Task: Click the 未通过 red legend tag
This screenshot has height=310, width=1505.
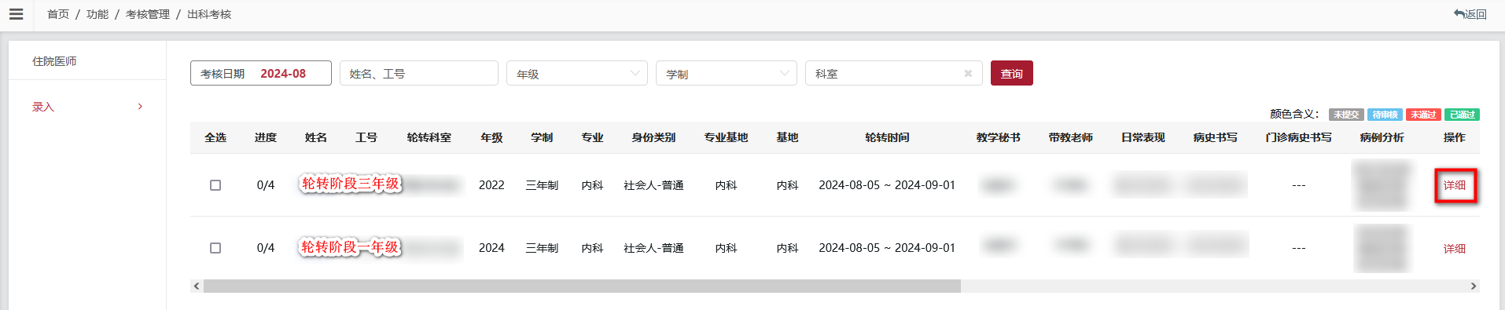Action: [x=1423, y=115]
